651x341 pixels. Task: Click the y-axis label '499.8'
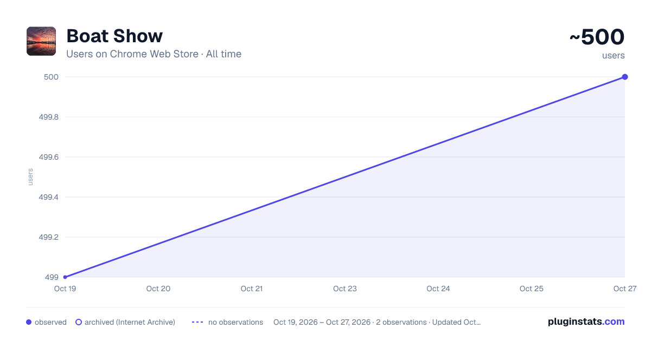click(48, 117)
